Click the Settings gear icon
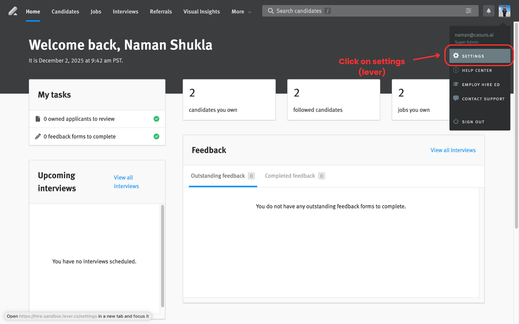This screenshot has height=324, width=519. coord(456,56)
